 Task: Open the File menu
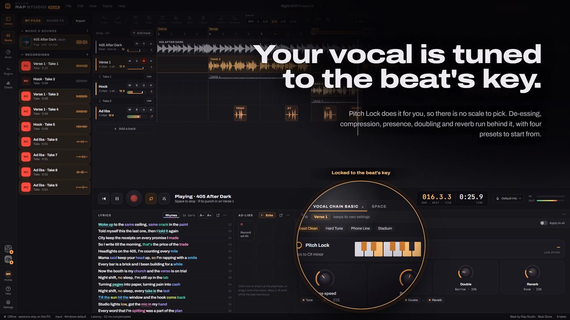[x=68, y=6]
